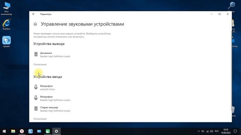Viewport: 241px width, 135px height.
Task: Maximize the Параметры window
Action: pyautogui.click(x=220, y=14)
